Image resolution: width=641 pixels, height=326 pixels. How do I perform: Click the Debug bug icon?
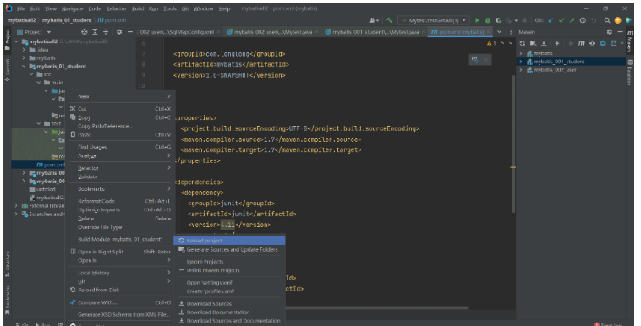click(x=488, y=20)
